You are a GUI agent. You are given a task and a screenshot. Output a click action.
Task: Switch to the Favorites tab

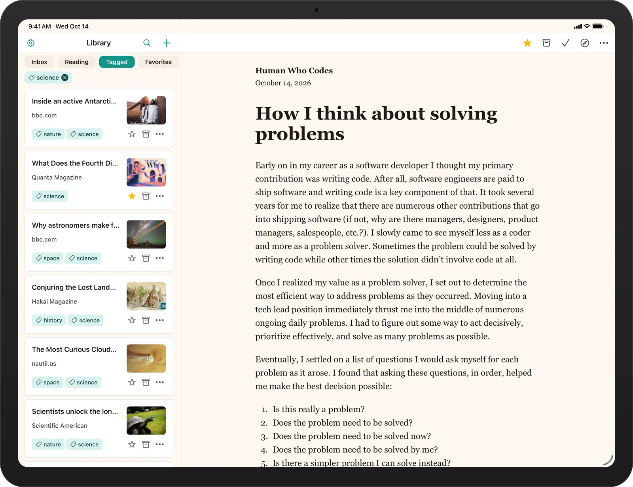click(158, 62)
